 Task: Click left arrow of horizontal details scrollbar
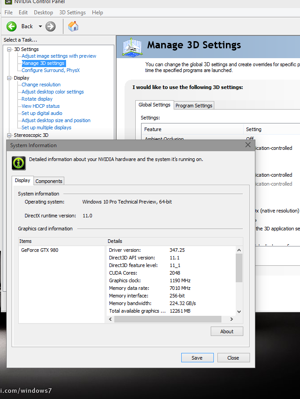(x=110, y=319)
